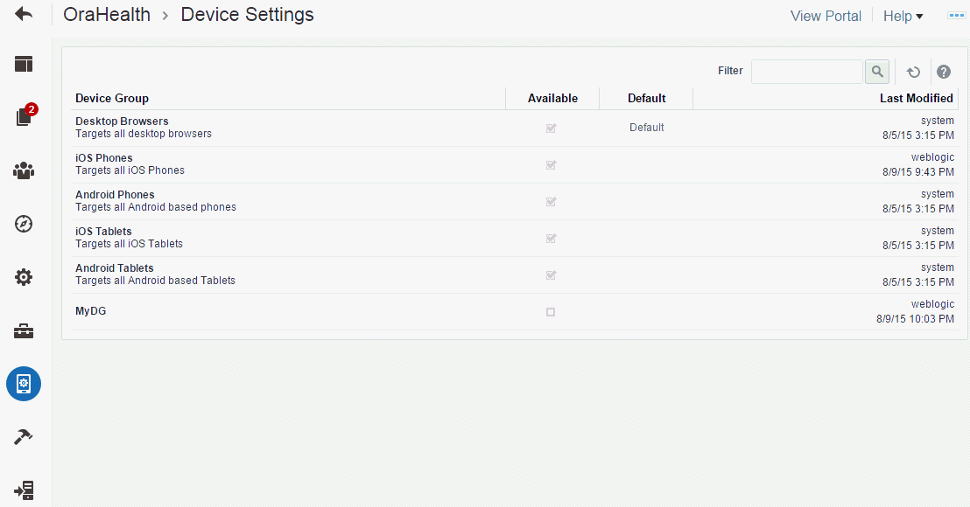Viewport: 970px width, 507px height.
Task: Click the question mark help icon
Action: pos(944,73)
